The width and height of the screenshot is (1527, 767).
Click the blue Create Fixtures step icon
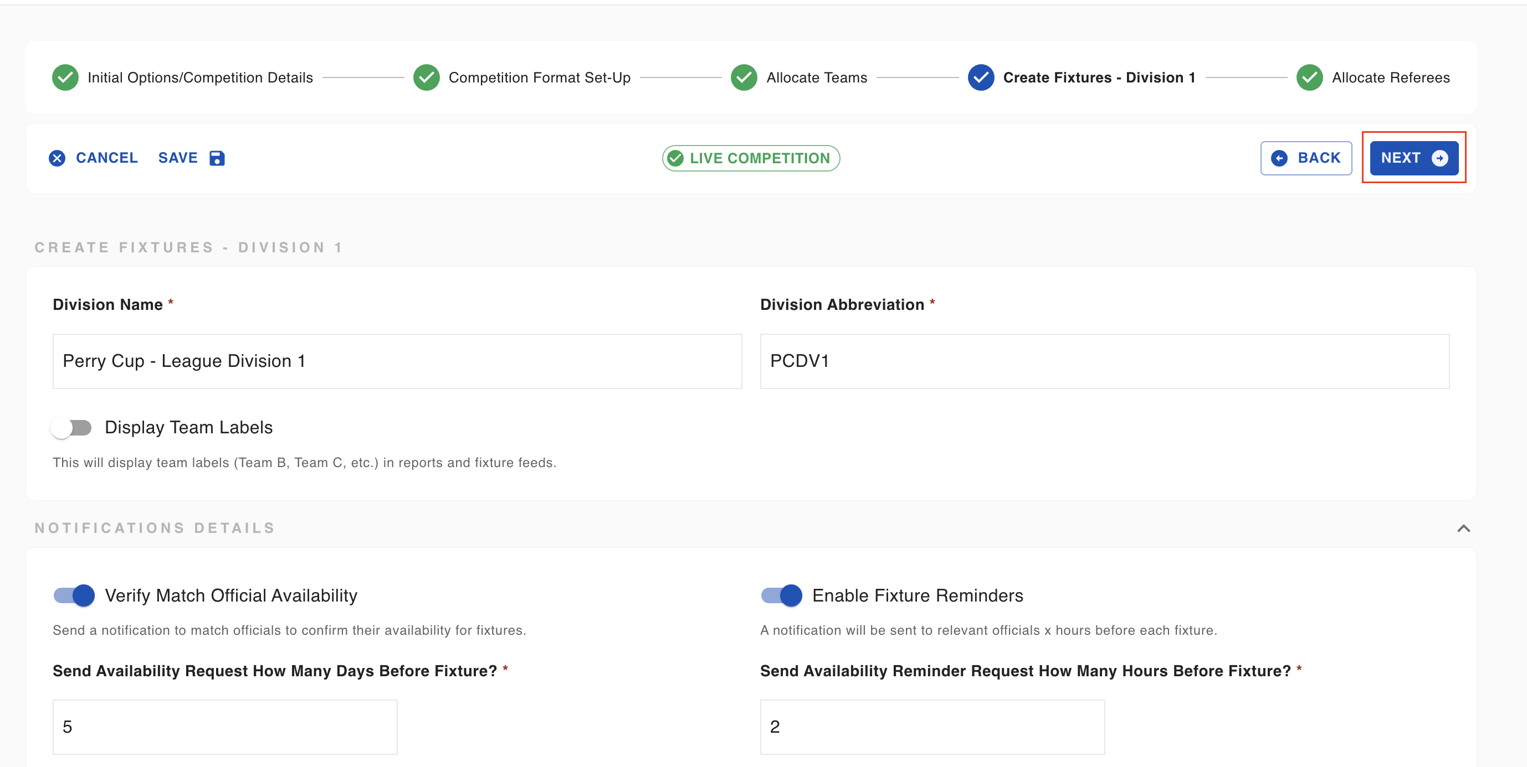click(x=981, y=77)
